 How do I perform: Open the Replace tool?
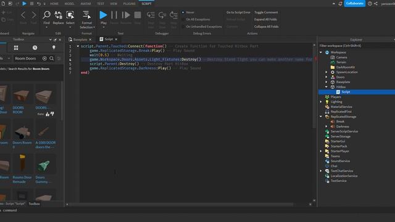pos(58,15)
